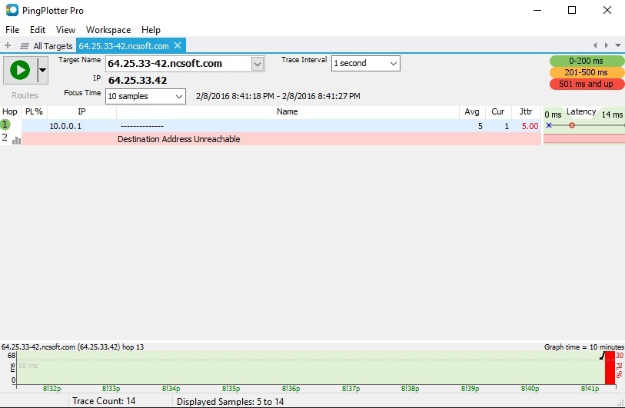Click the red packet loss bar in timeline
The image size is (625, 408).
tap(610, 368)
